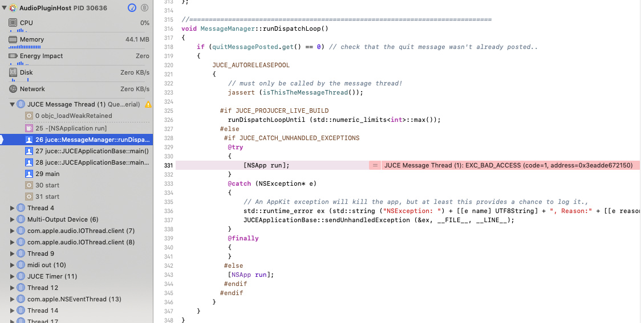Click the thread icon of Multi-Output Device (6)

(21, 220)
